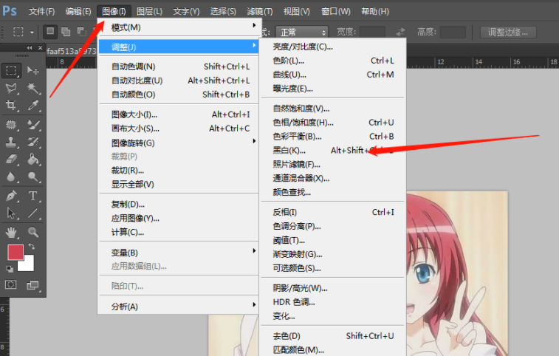Swap foreground and background colors
The width and height of the screenshot is (559, 356).
[32, 246]
